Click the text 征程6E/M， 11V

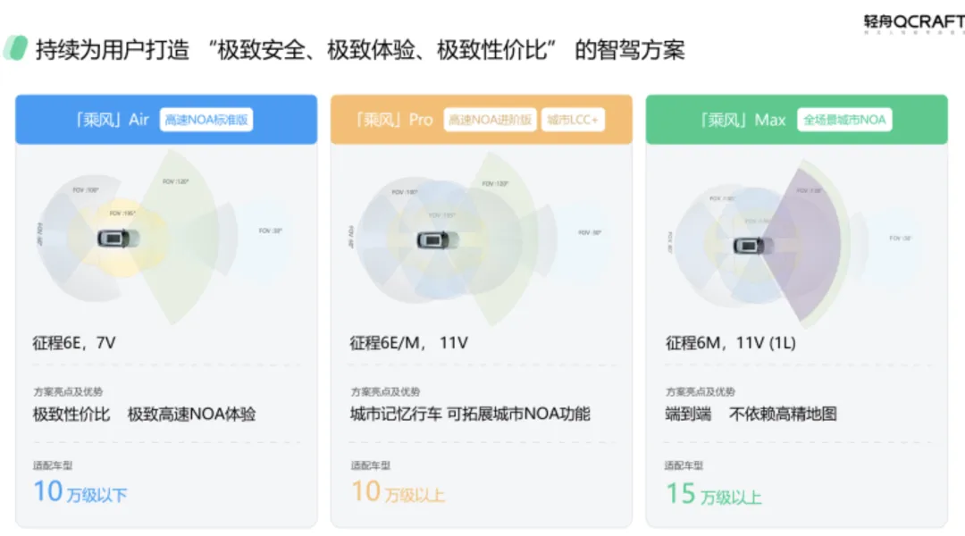tap(408, 343)
